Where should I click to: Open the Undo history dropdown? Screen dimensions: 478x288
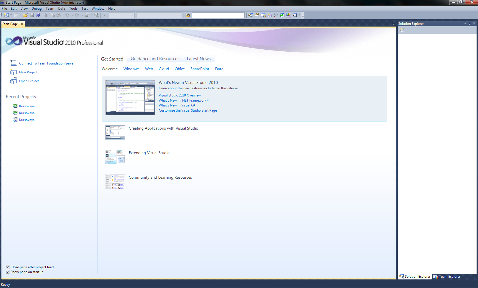click(72, 15)
